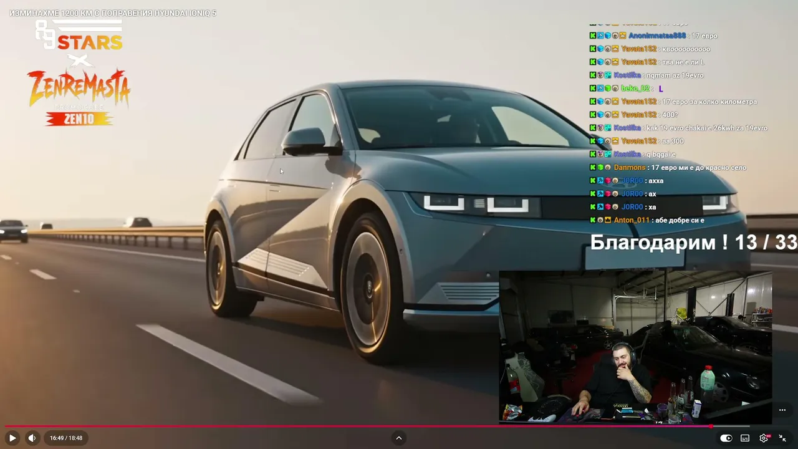Click chat message "kak 19 evro chakai e 26kwh za 19evro"

click(x=707, y=128)
